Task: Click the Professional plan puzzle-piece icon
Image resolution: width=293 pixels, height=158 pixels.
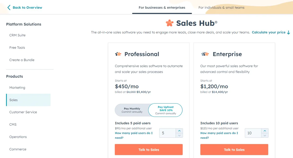Action: tap(118, 54)
